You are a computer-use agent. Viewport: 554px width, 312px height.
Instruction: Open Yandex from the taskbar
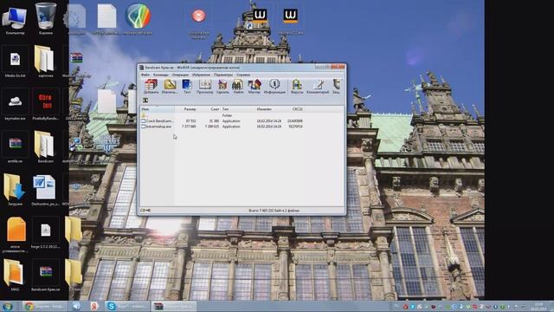(94, 306)
